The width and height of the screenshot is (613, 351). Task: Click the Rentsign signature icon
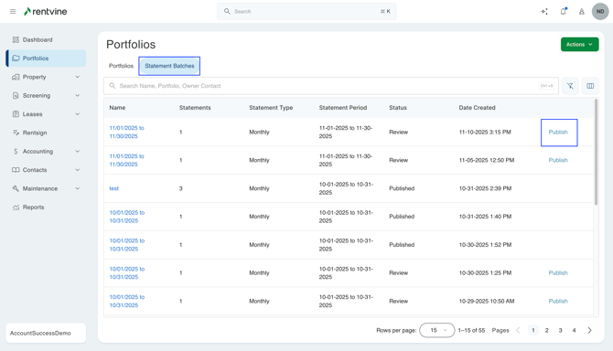(x=16, y=133)
